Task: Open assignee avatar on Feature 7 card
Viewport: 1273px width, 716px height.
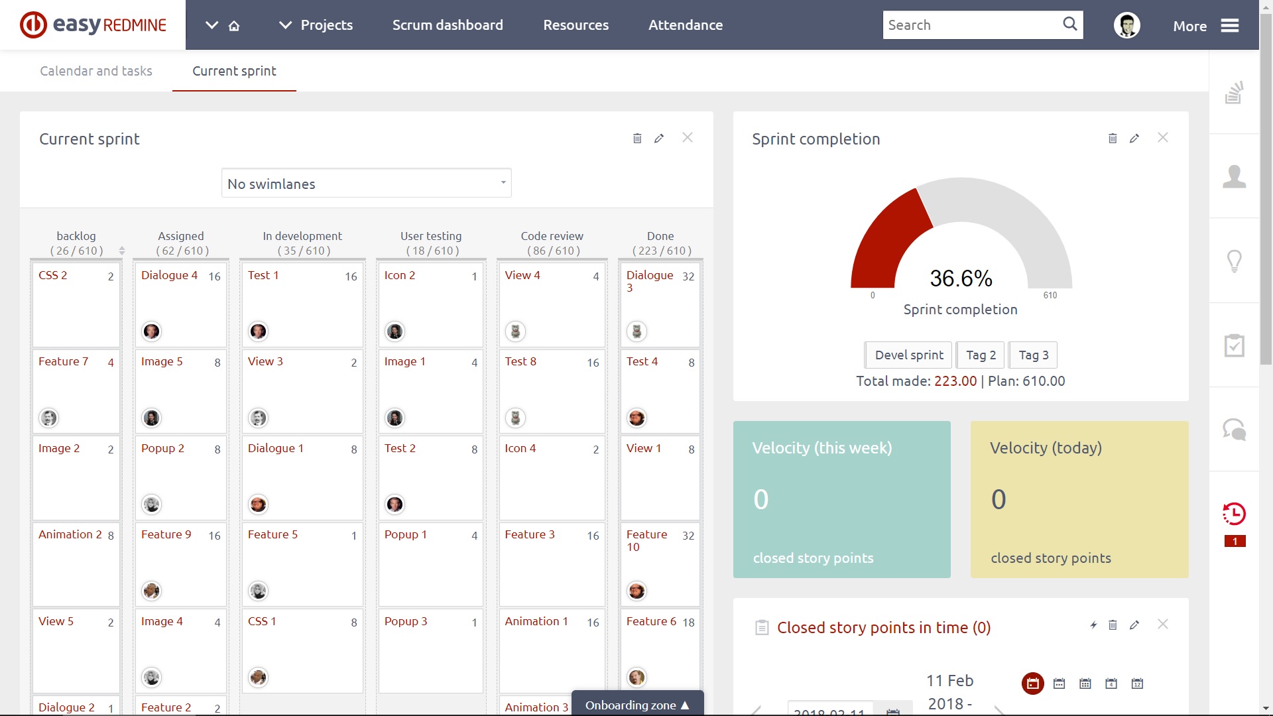Action: coord(49,418)
